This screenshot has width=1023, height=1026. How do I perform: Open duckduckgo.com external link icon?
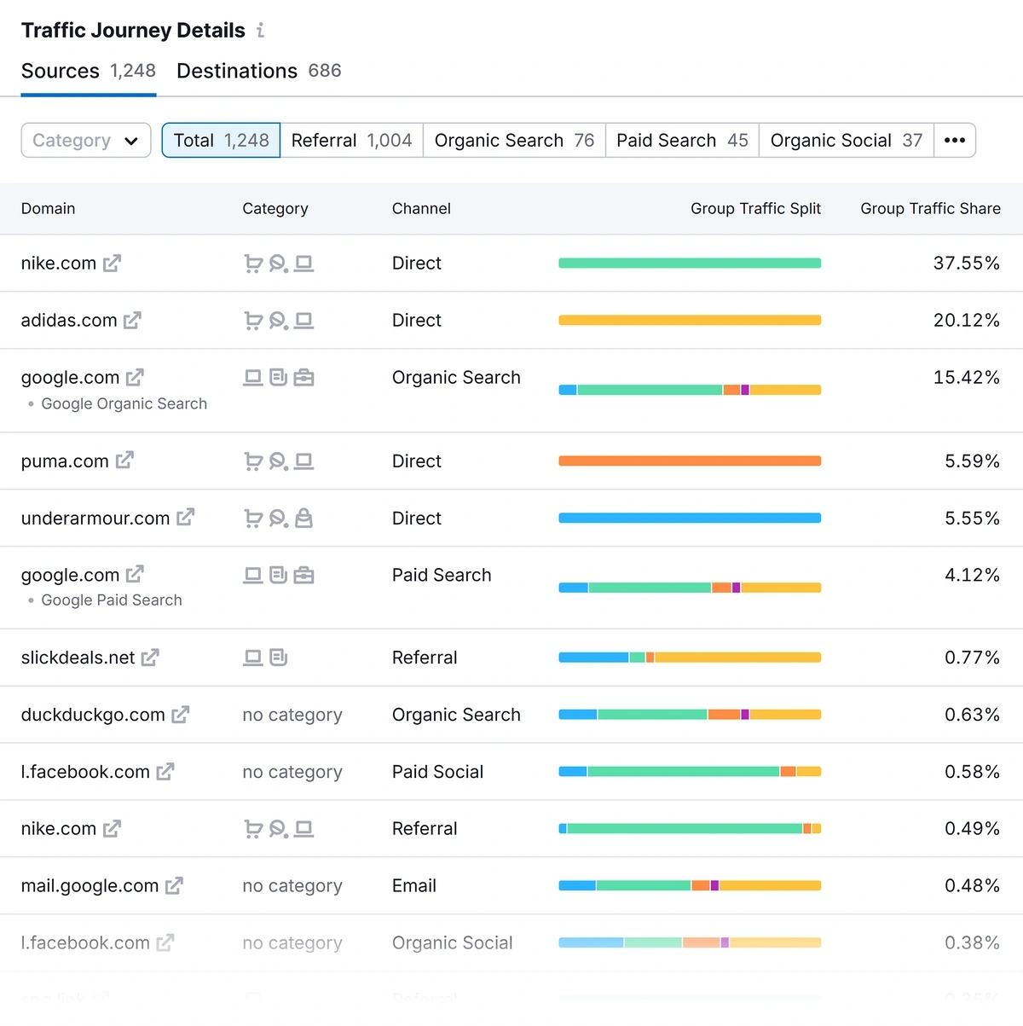[180, 715]
